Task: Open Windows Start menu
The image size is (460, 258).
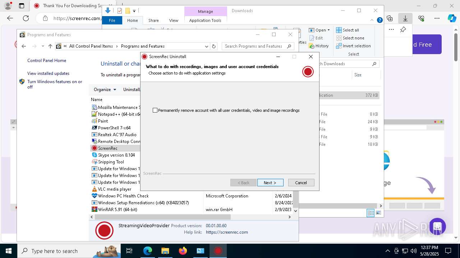Action: [x=8, y=251]
